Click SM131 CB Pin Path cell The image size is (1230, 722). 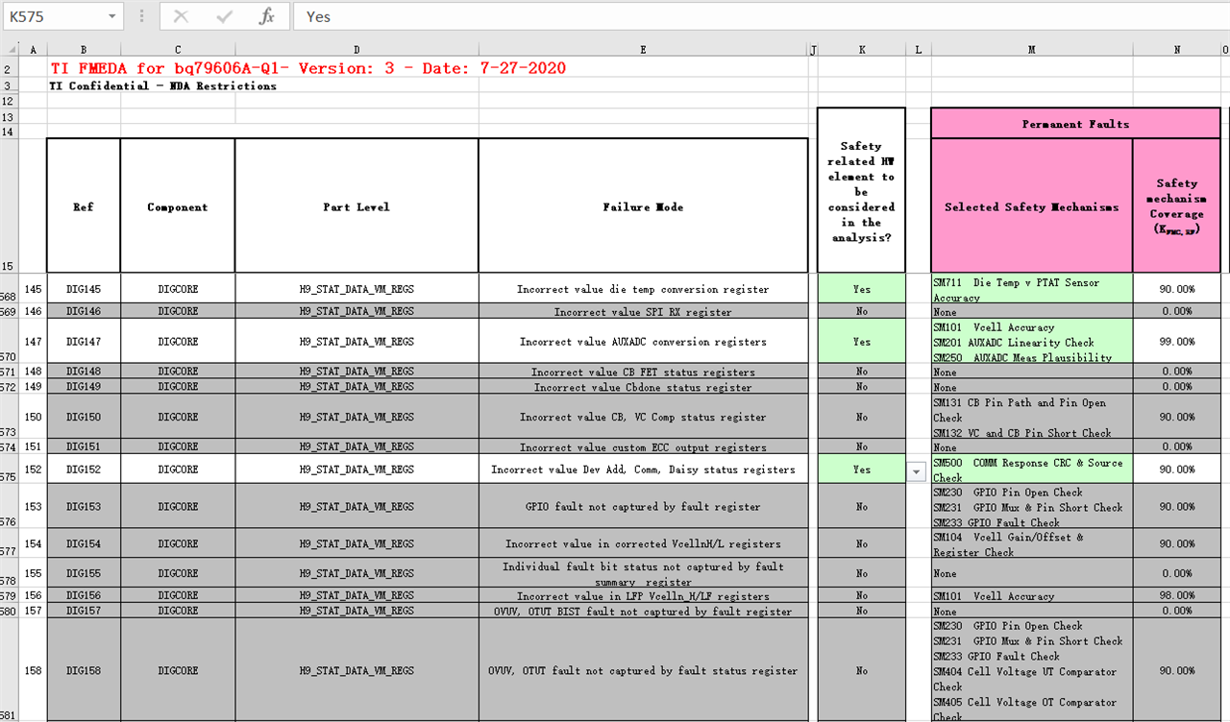click(x=1031, y=417)
